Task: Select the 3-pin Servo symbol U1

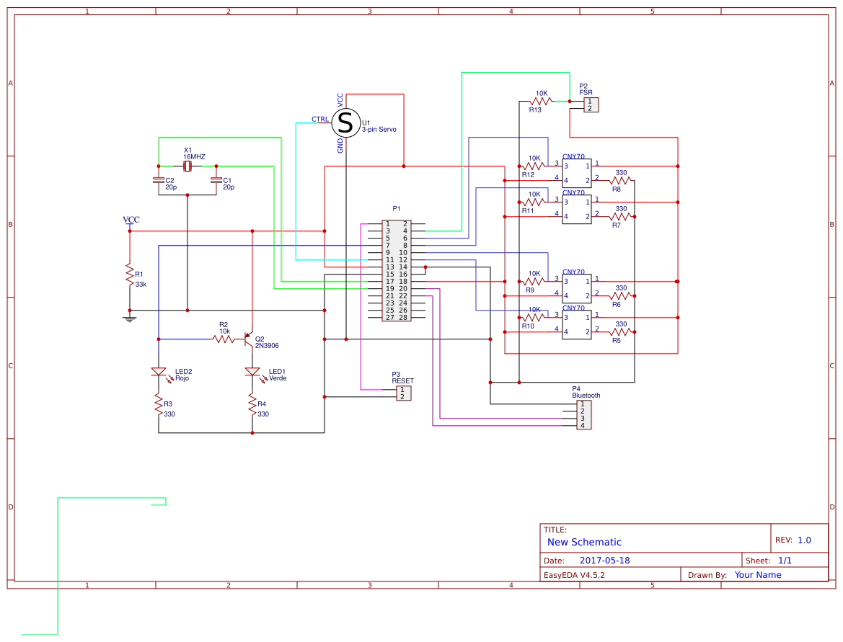Action: pyautogui.click(x=345, y=123)
